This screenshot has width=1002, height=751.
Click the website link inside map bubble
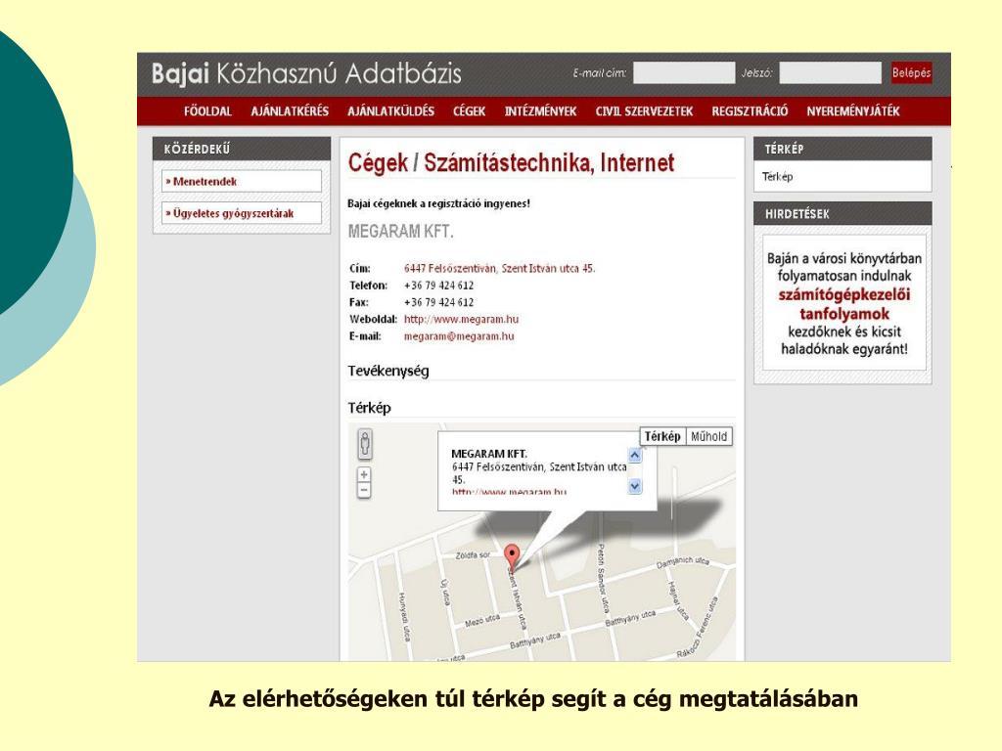pos(509,492)
